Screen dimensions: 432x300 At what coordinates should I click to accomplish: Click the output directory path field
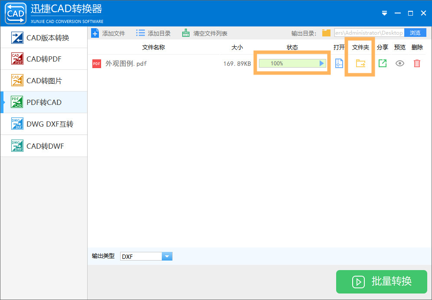(370, 33)
